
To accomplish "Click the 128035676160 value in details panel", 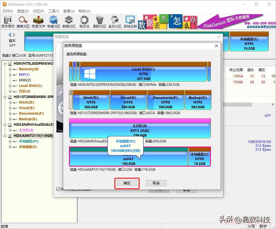I will (259, 142).
